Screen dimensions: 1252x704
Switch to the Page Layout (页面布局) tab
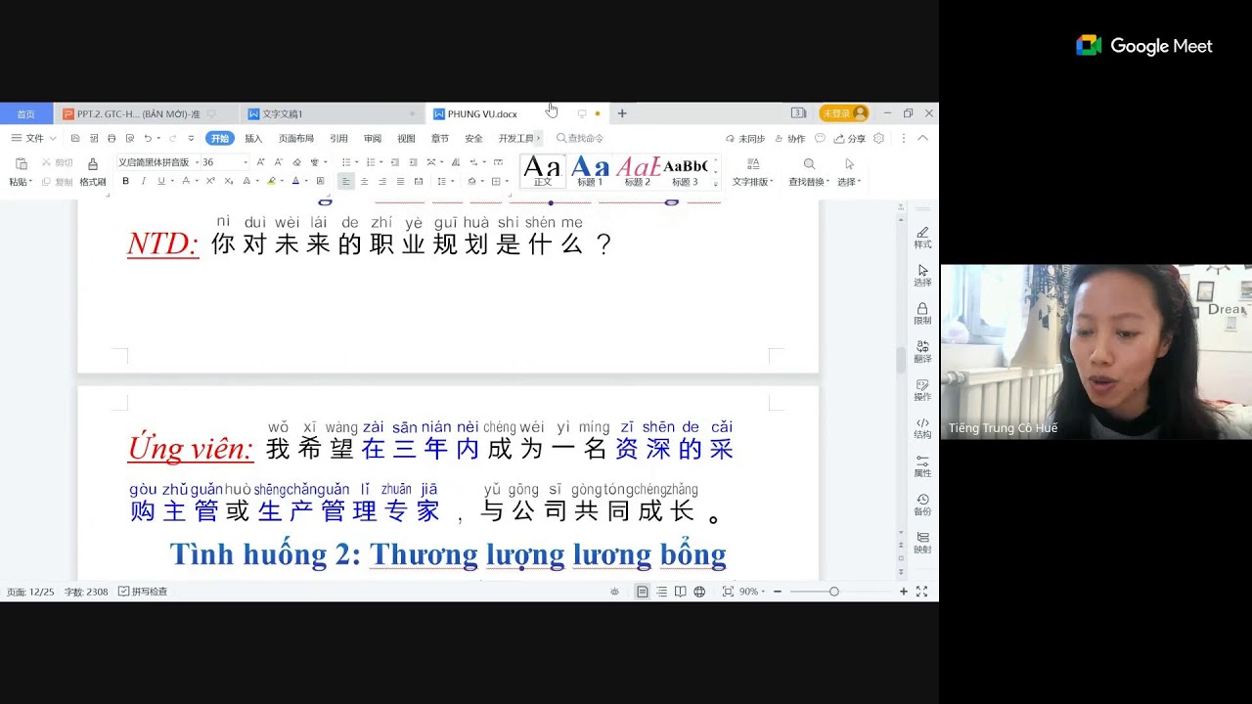tap(296, 139)
